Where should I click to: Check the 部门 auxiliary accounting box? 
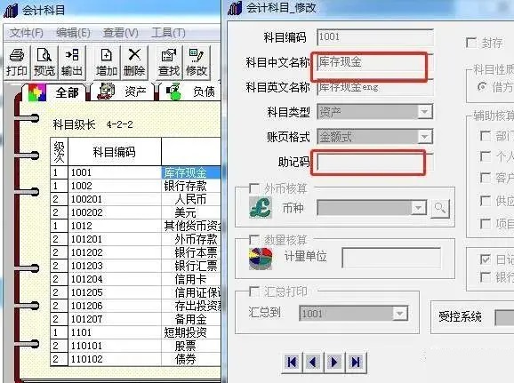pyautogui.click(x=486, y=136)
